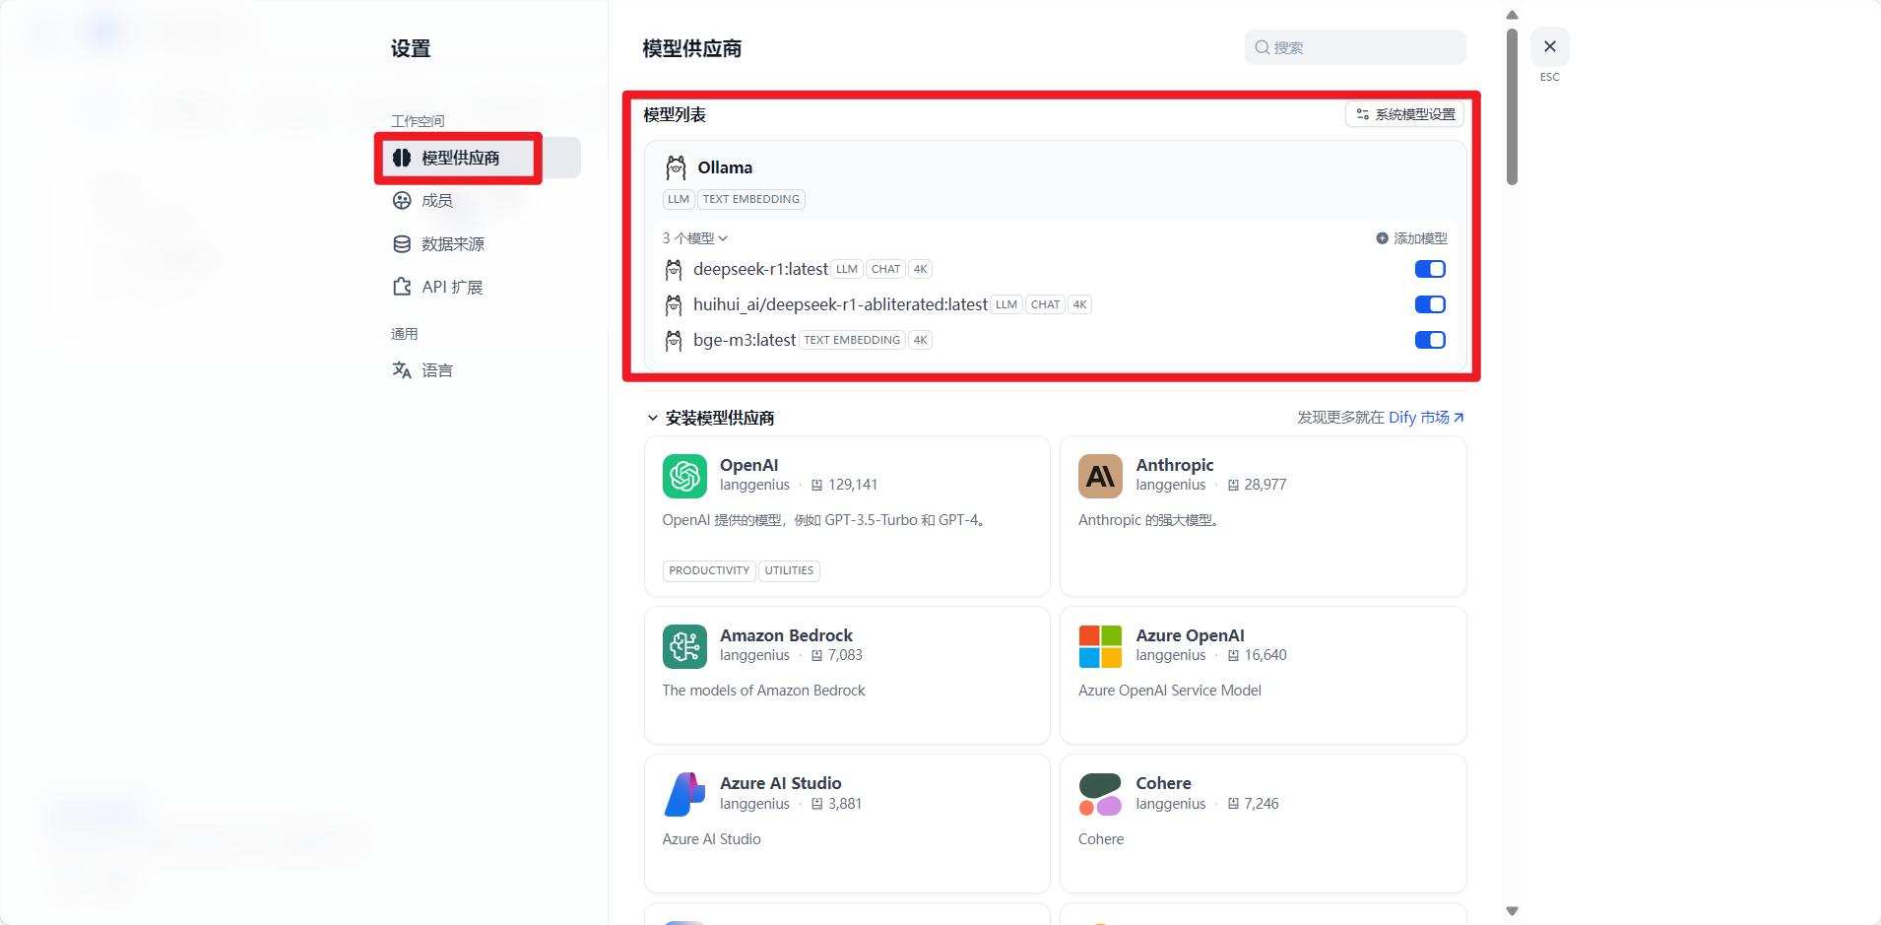Click the sliders icon in 系统模型设置

(1362, 114)
